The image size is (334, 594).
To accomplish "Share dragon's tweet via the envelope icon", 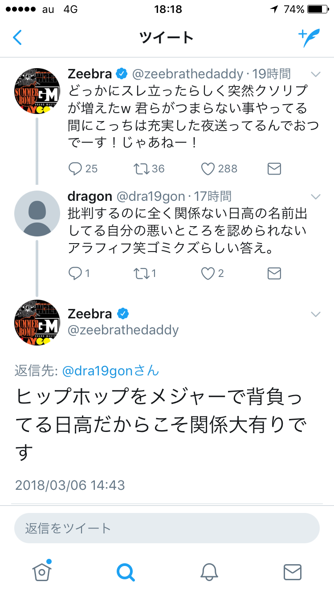I will tap(274, 273).
